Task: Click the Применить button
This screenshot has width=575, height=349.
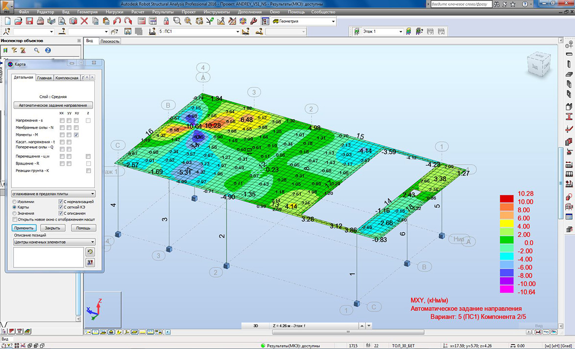Action: (24, 228)
